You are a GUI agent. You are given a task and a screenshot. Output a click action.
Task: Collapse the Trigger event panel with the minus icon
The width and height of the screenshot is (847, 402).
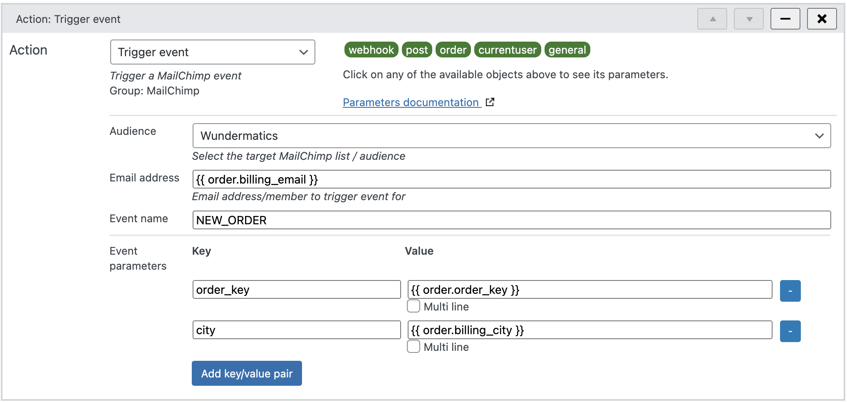click(785, 19)
